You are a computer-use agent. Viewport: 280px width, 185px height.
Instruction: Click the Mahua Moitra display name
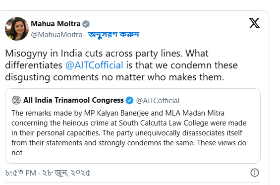(x=56, y=24)
